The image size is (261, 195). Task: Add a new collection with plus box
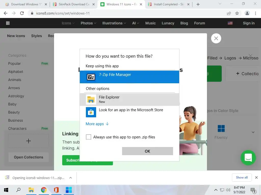pyautogui.click(x=29, y=141)
